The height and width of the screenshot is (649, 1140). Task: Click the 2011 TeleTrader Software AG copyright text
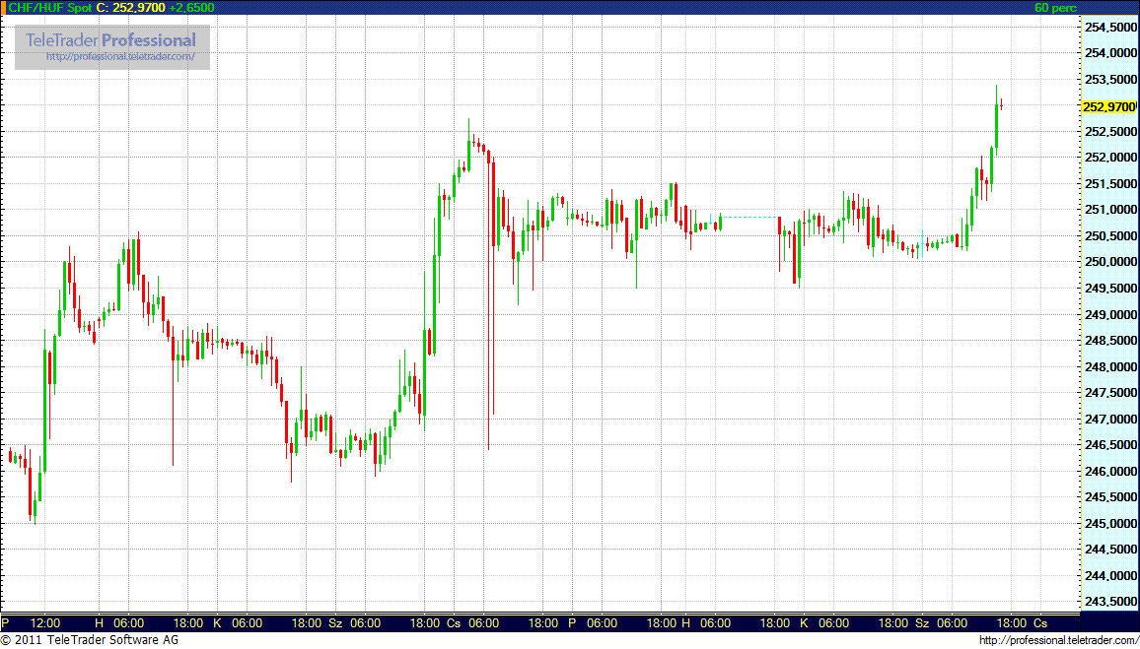89,640
